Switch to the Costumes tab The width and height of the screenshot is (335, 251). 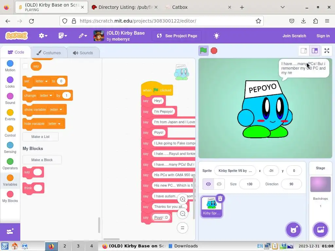point(49,53)
